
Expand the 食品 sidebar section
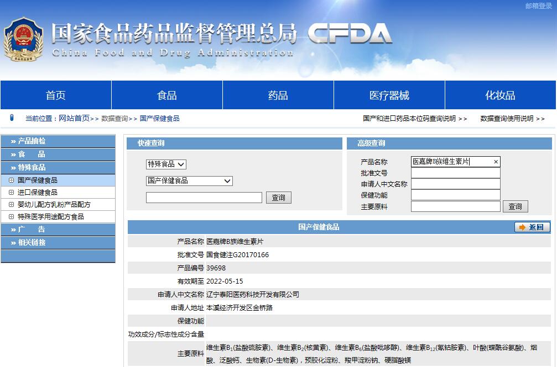58,155
